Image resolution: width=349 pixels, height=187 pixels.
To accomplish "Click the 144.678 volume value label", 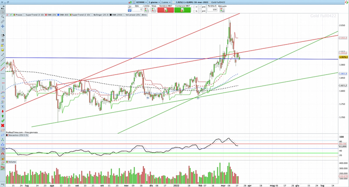I will (343, 176).
